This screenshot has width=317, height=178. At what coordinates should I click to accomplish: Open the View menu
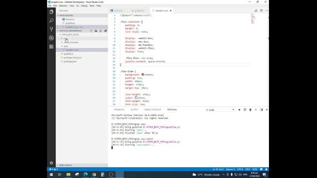coord(72,6)
